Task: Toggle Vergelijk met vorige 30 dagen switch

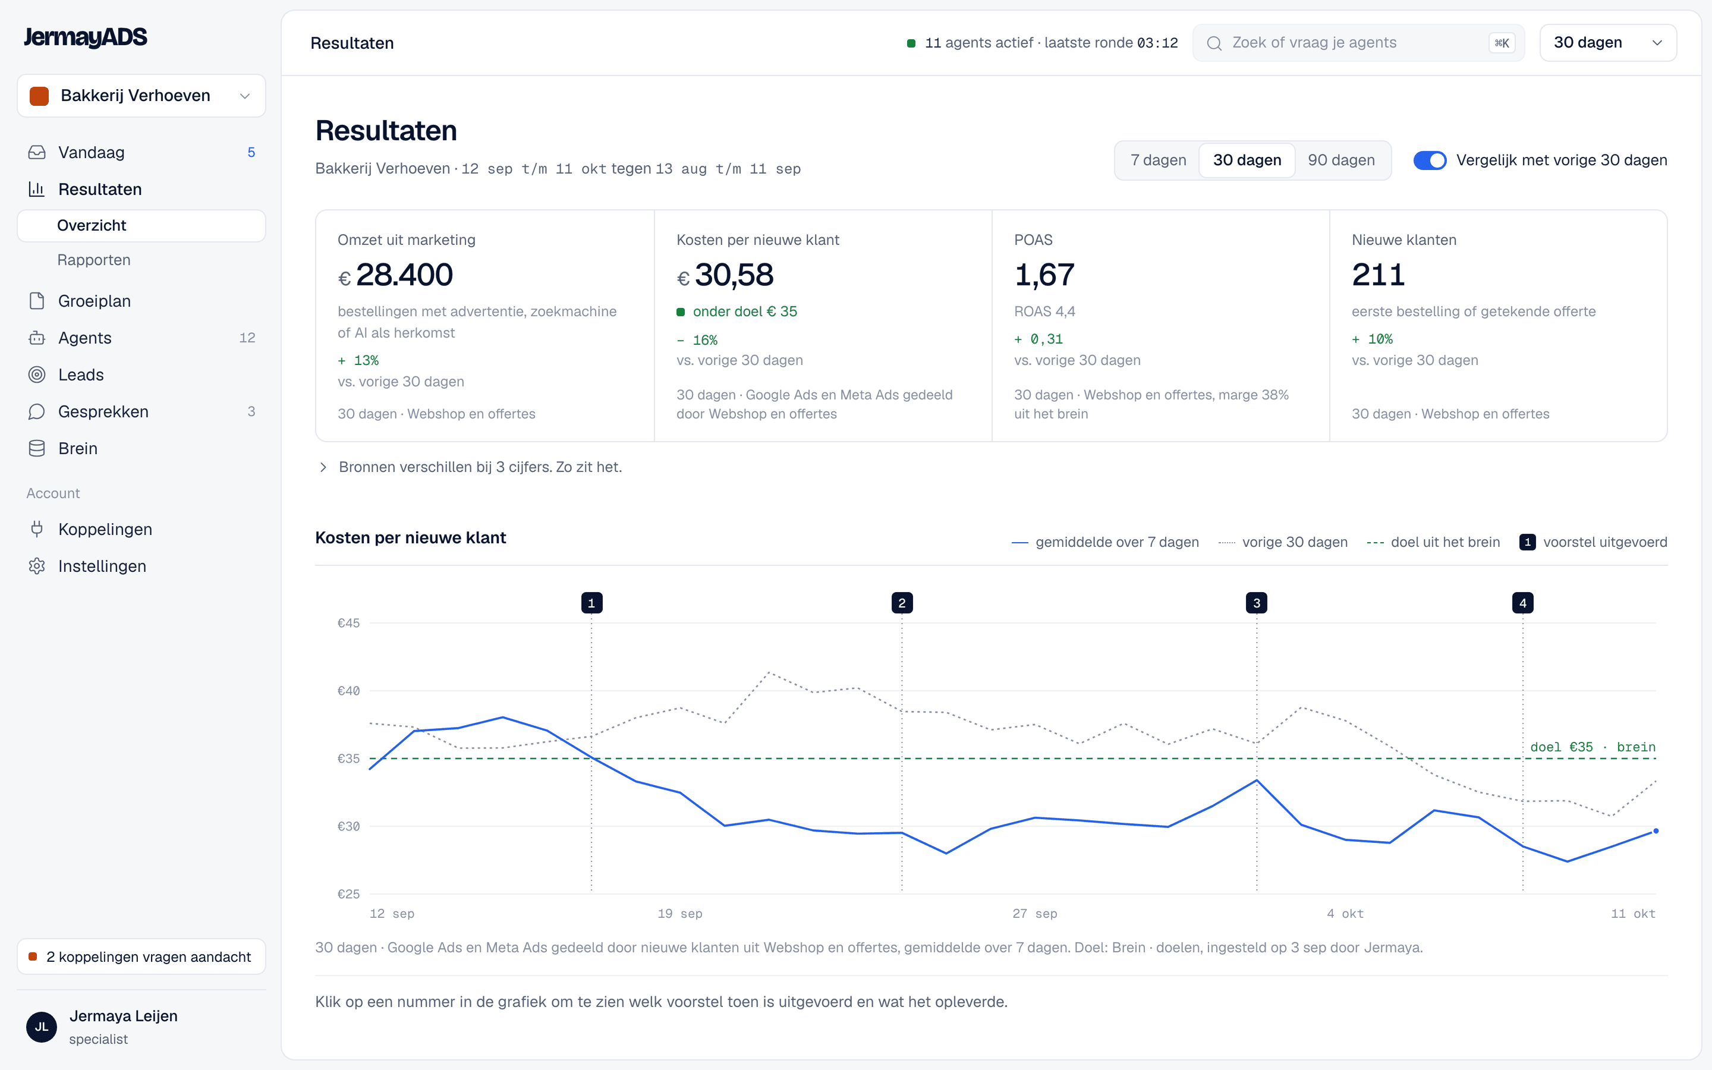Action: (x=1429, y=160)
